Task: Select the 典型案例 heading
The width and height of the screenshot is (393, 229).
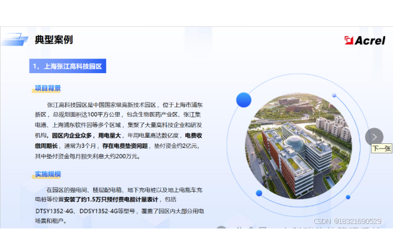Action: [54, 40]
